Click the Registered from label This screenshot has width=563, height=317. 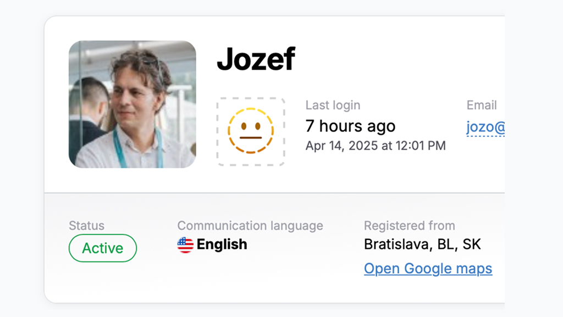tap(409, 226)
